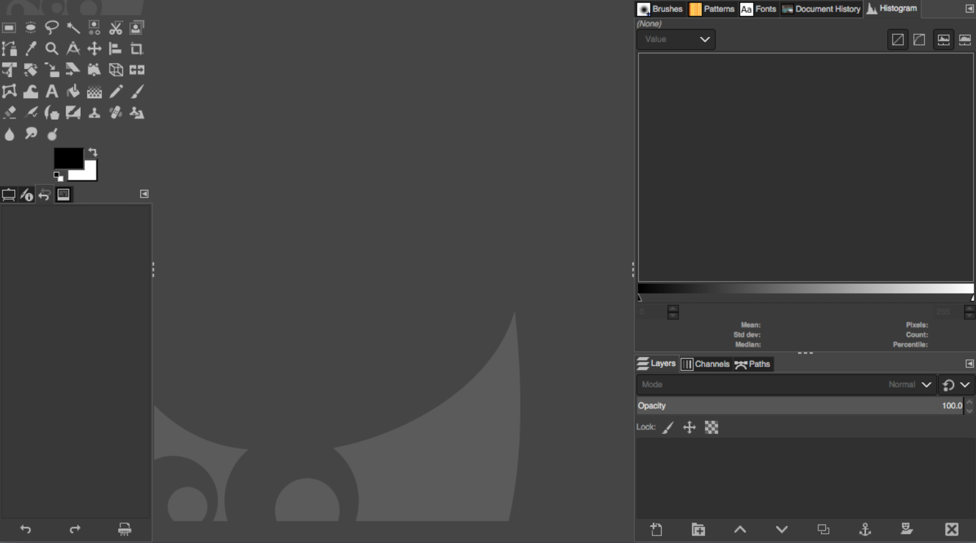Select the Clone stamp tool
The image size is (976, 543).
(94, 113)
